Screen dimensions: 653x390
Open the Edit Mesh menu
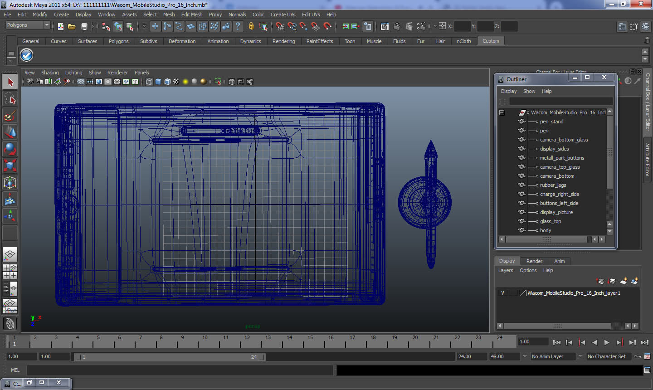click(x=192, y=15)
